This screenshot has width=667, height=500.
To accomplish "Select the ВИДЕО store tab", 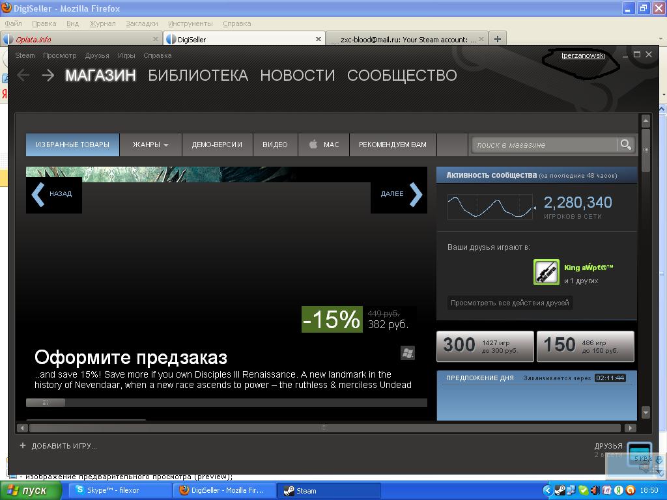I will click(x=275, y=145).
